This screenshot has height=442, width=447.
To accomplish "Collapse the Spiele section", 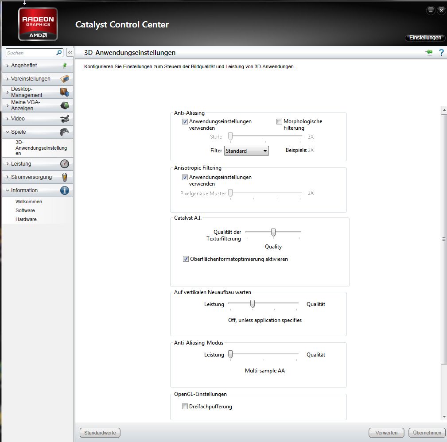I will coord(8,132).
